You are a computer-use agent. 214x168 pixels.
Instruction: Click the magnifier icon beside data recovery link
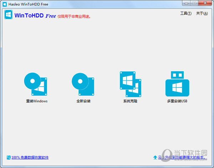click(9, 158)
